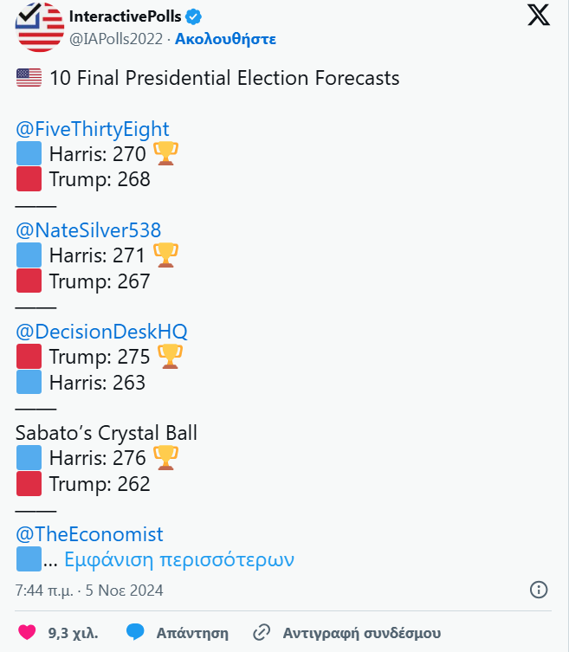
Task: Click the blue verified badge
Action: point(193,16)
